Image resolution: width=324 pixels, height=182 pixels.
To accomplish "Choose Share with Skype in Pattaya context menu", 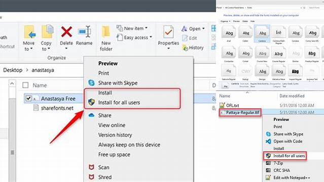I will click(288, 134).
